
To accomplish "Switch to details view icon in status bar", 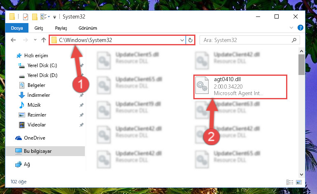I will click(290, 182).
